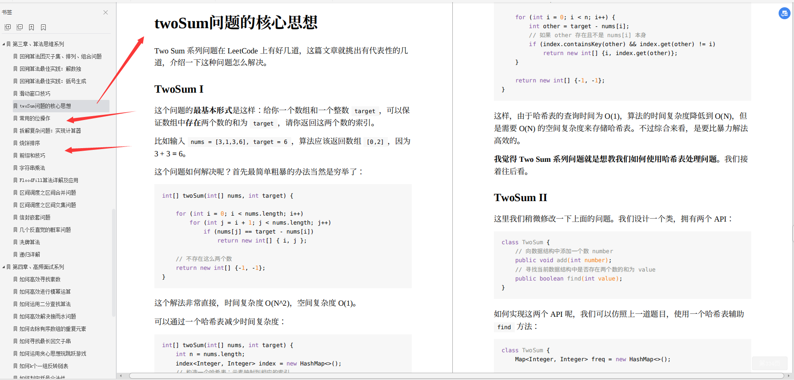This screenshot has height=380, width=794.
Task: Open bookmark 如何k个一组反转链表
Action: [44, 366]
